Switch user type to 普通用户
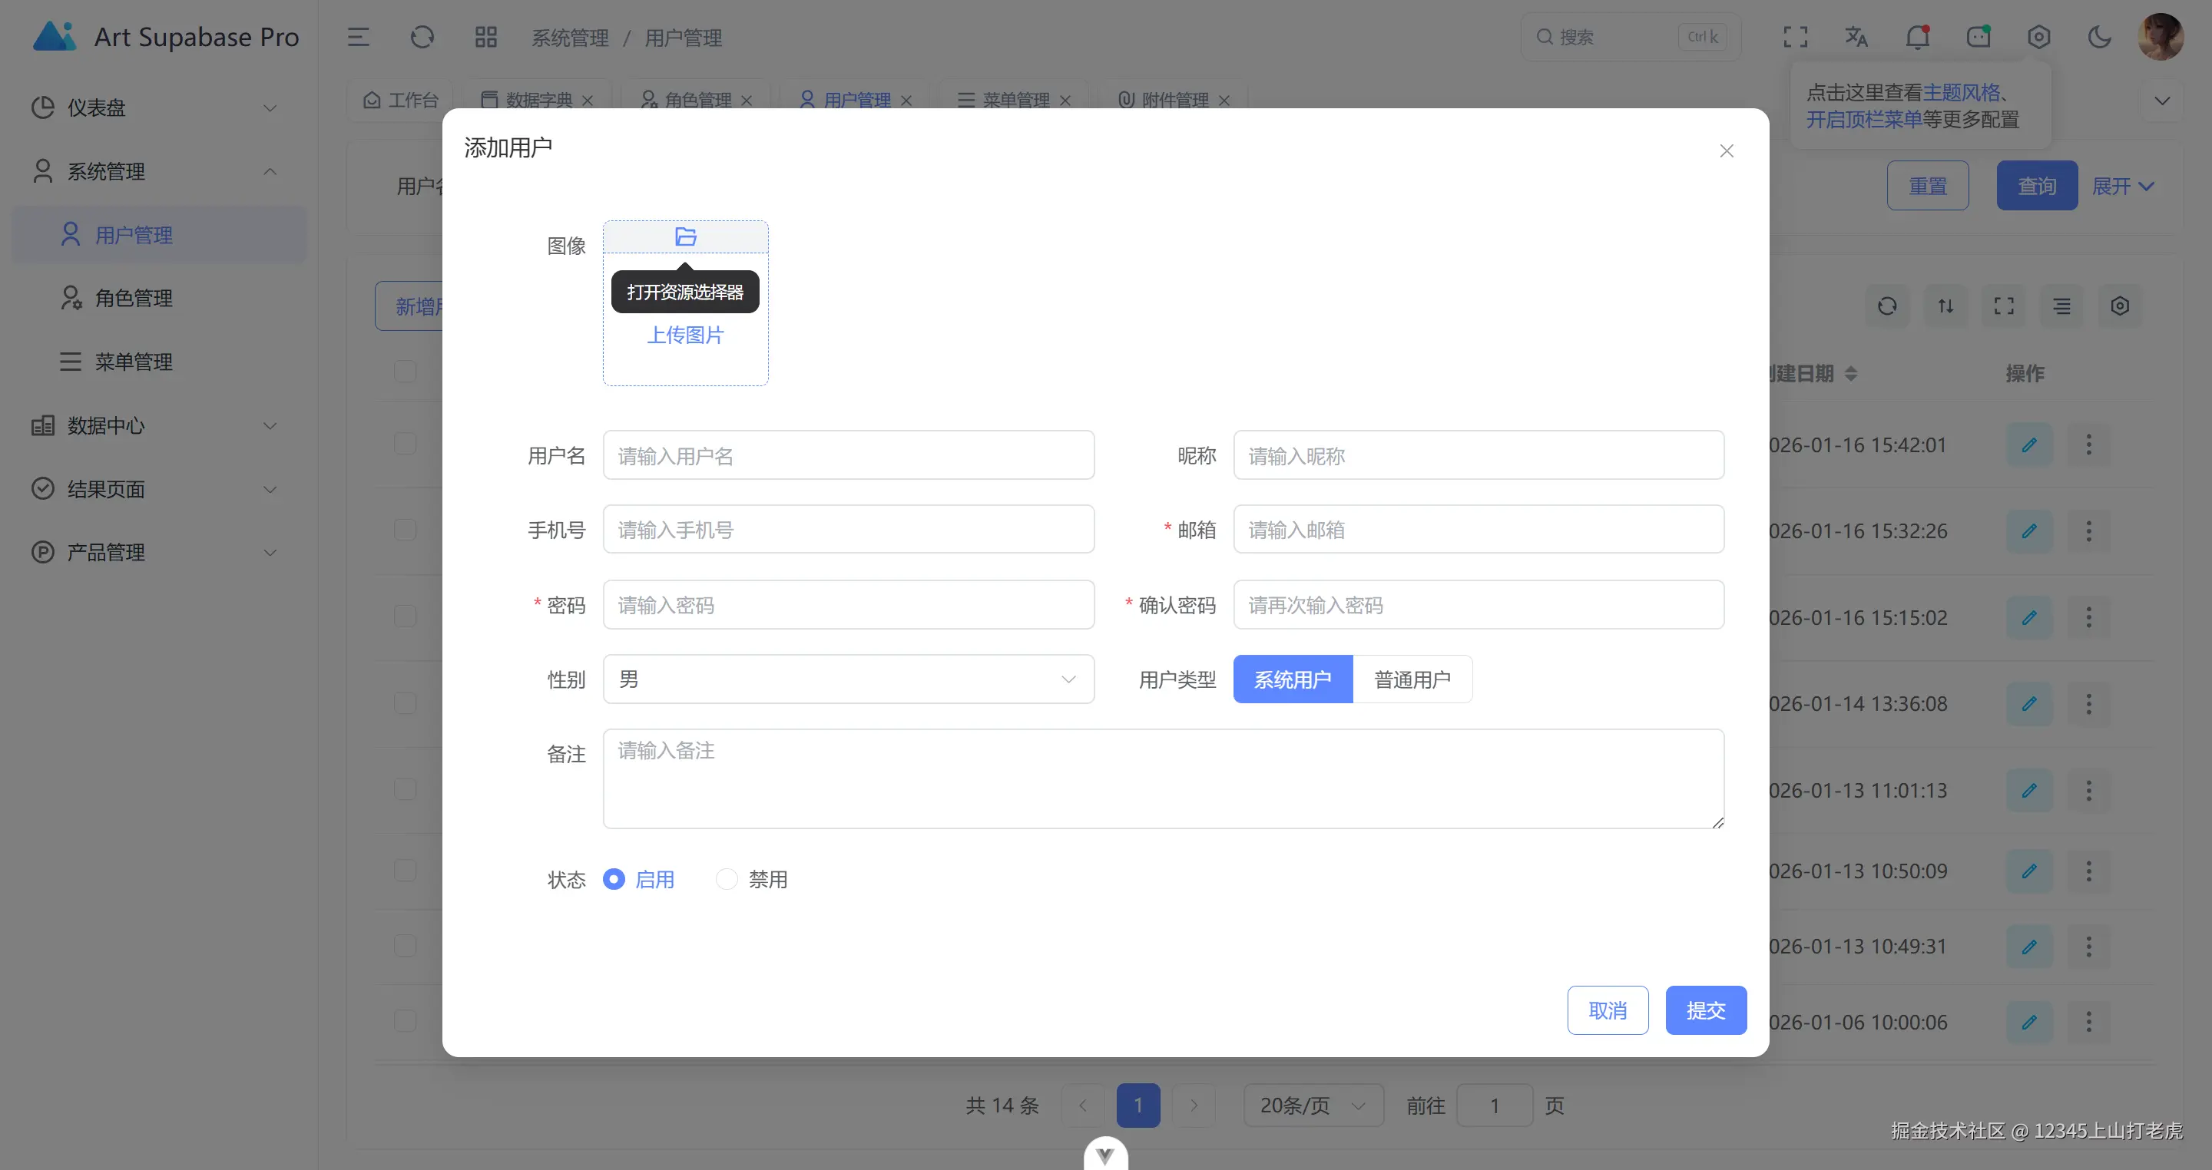Screen dimensions: 2212x1170 [x=1412, y=678]
